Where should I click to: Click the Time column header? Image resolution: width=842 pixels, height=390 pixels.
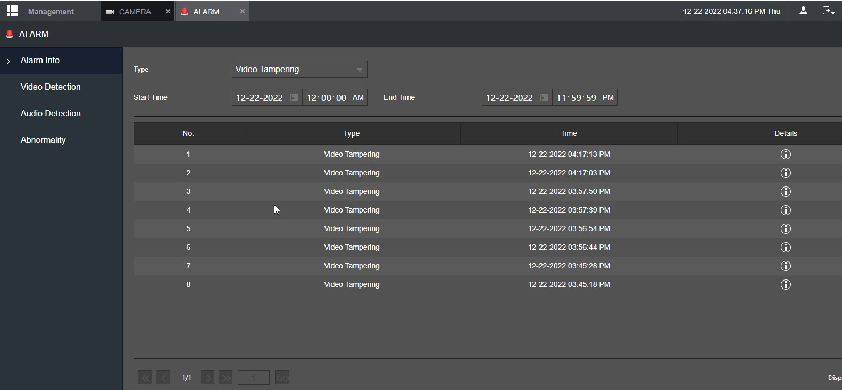569,133
